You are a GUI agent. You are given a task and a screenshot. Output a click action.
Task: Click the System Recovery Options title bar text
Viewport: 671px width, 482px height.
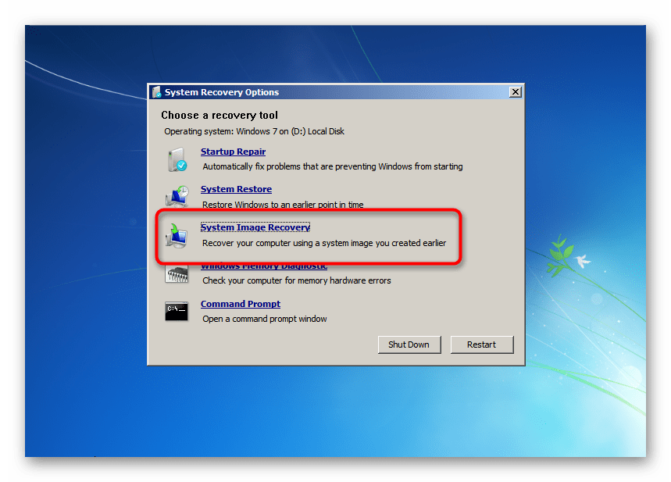click(221, 92)
